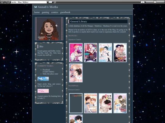Viewport: 165px width, 123px height.
Task: Open the blue blog button badge
Action: tap(43, 79)
